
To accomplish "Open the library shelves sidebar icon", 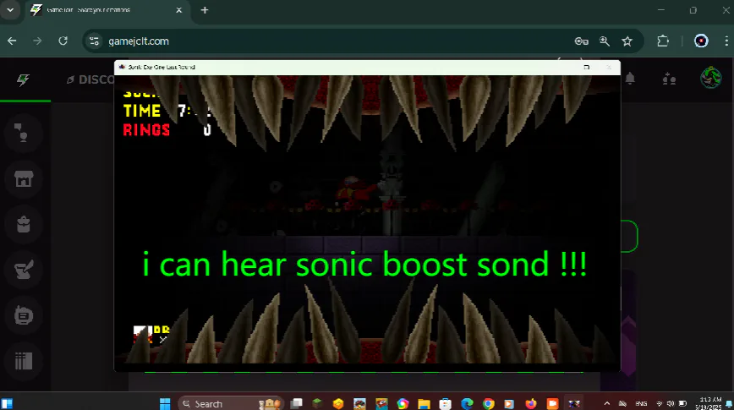I will point(24,361).
